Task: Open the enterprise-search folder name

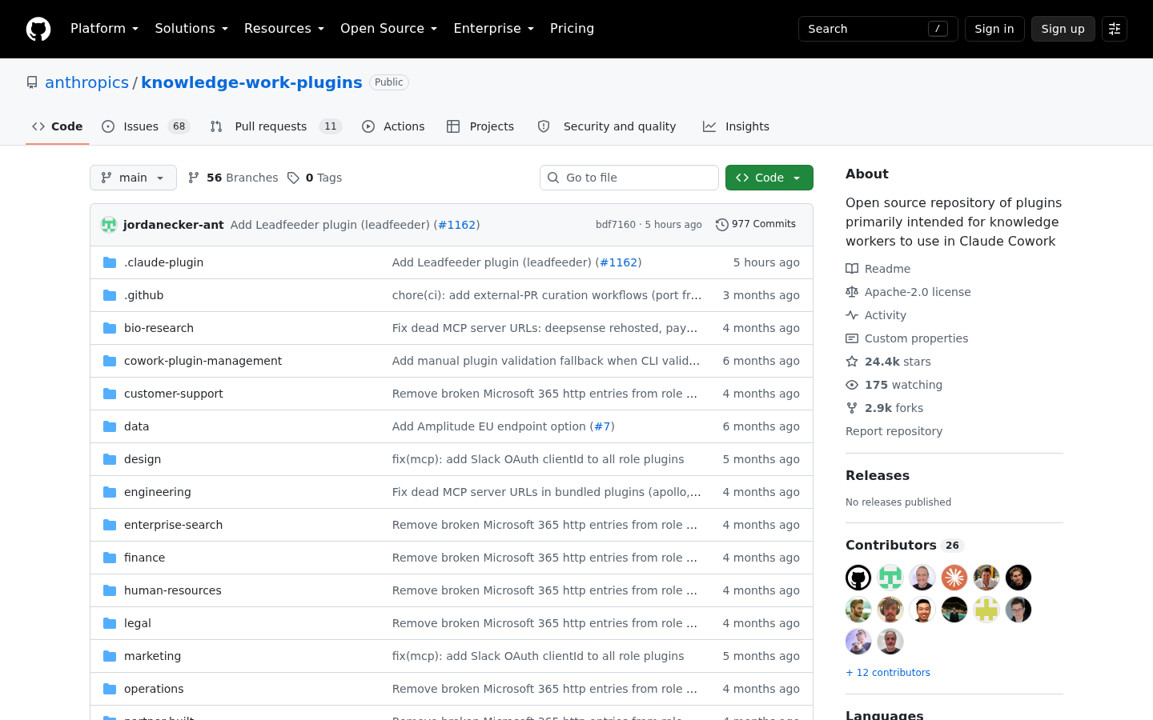Action: click(173, 525)
